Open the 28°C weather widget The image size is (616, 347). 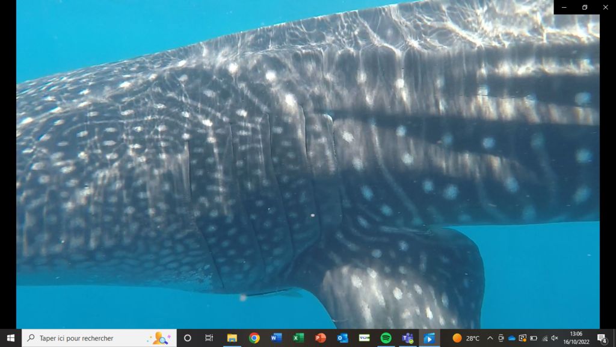[x=466, y=338]
